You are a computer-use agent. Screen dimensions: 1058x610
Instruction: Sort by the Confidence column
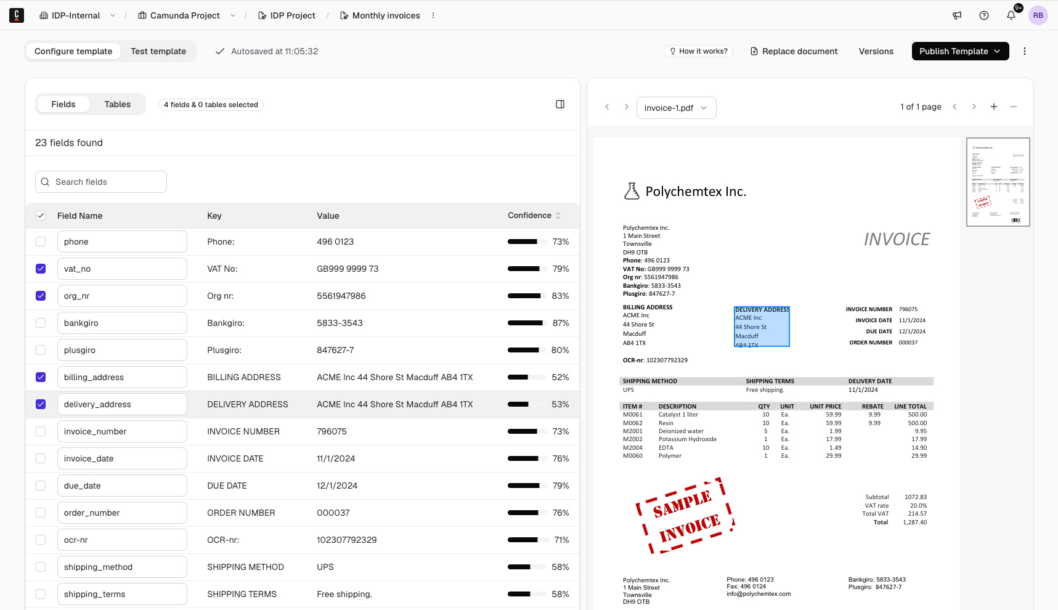point(534,216)
